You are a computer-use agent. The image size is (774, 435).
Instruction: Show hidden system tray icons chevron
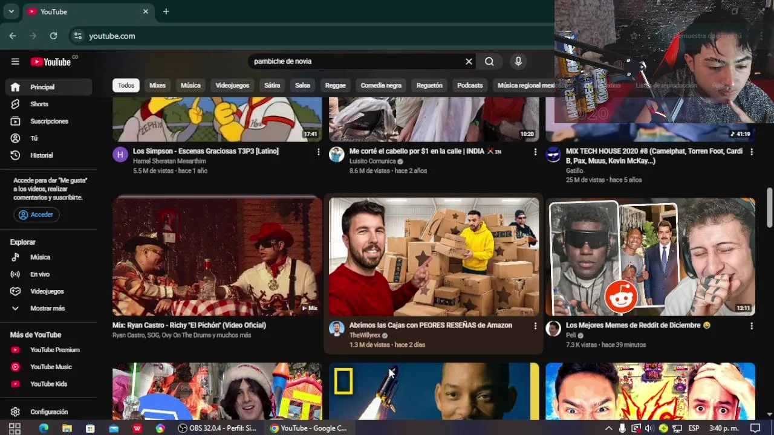(x=609, y=428)
